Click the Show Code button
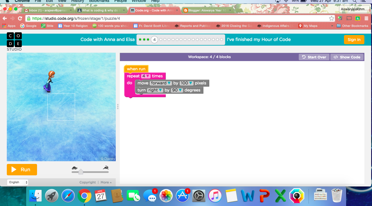Viewport: 372px width, 206px height. pos(347,57)
